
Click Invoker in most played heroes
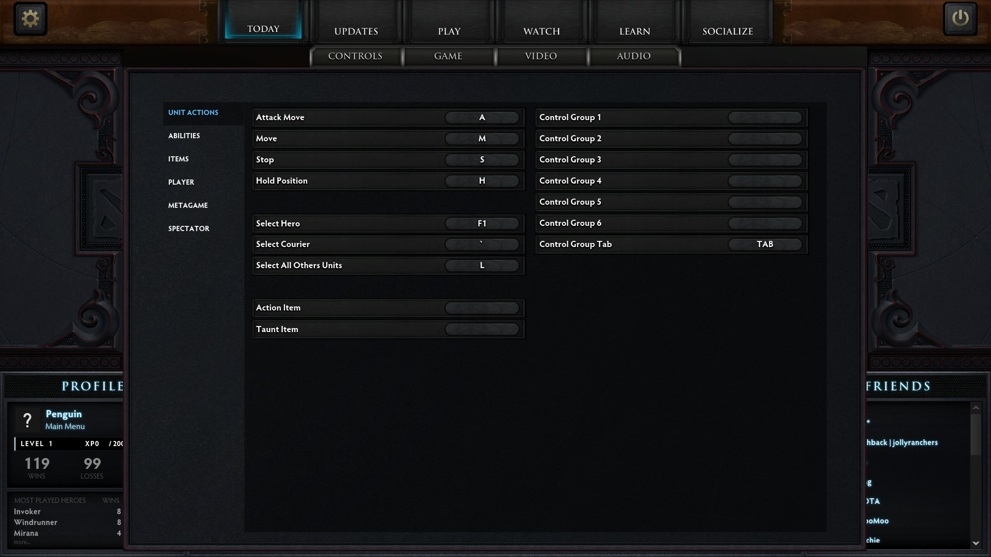[27, 512]
